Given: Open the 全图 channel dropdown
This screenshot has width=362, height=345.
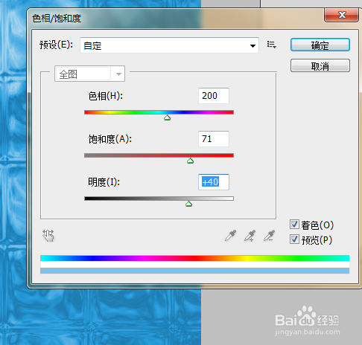Looking at the screenshot, I should pyautogui.click(x=89, y=74).
